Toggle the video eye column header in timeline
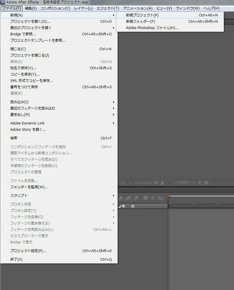The image size is (234, 290). click(x=123, y=206)
